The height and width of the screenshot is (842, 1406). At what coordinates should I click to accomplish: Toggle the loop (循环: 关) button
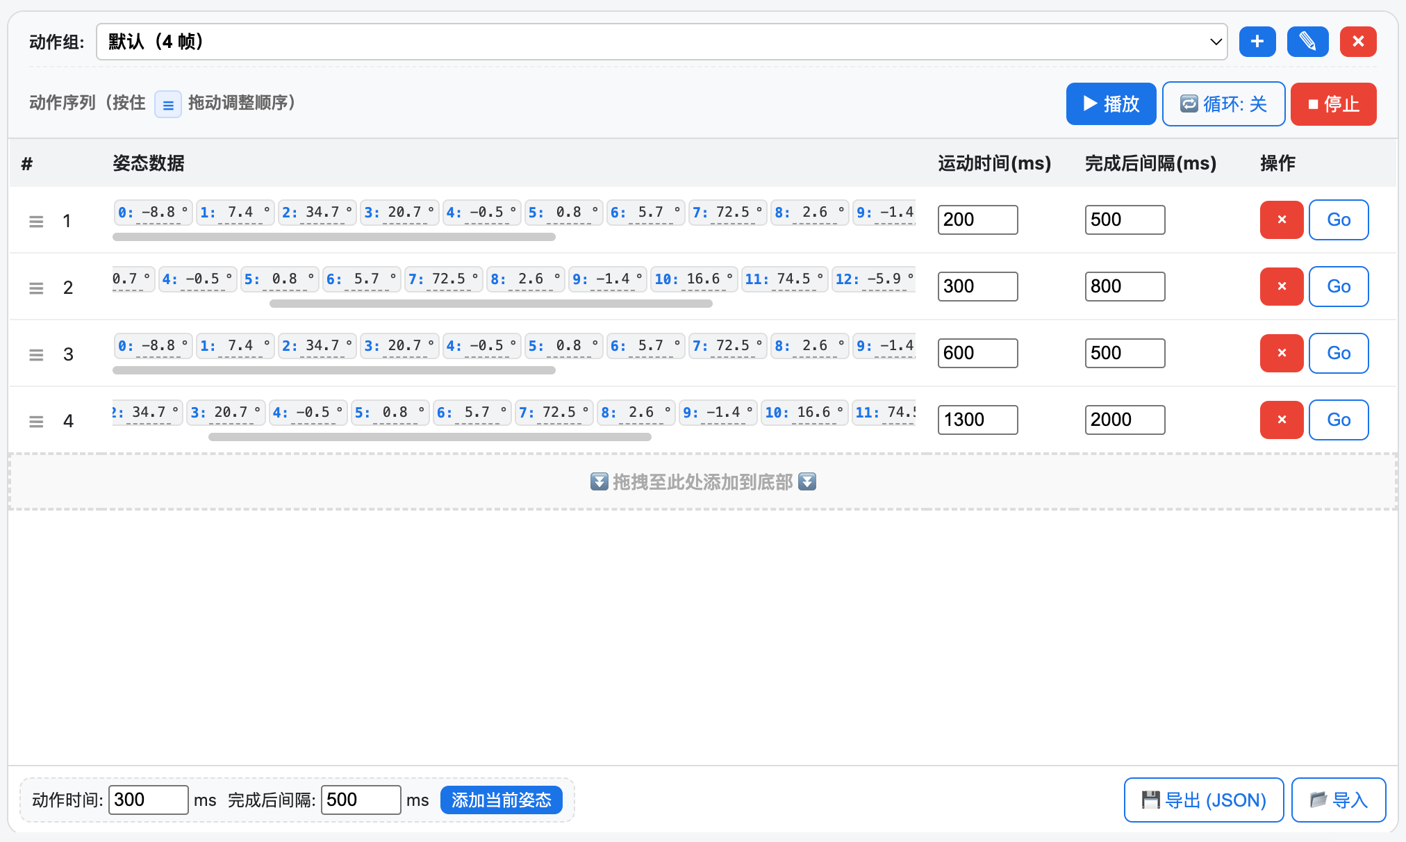point(1223,104)
